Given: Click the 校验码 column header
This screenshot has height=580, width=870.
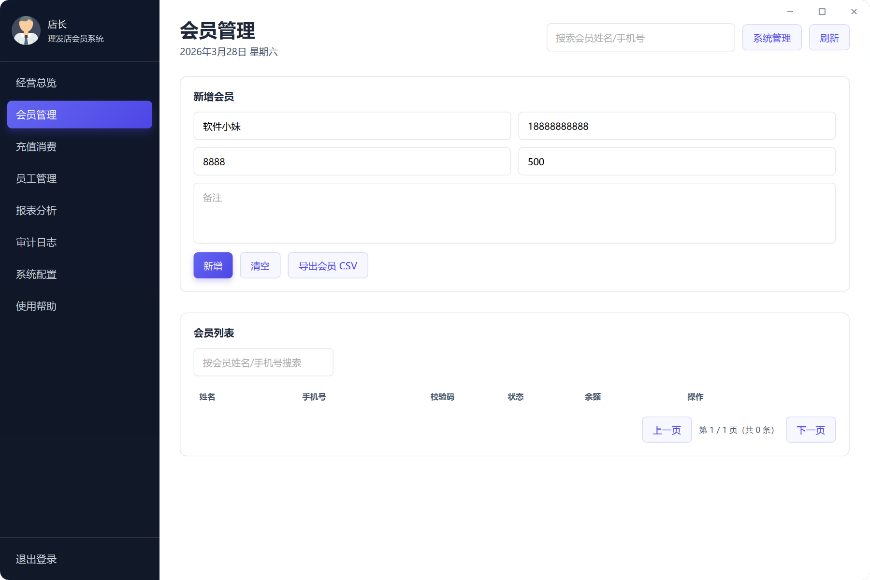Looking at the screenshot, I should pyautogui.click(x=442, y=397).
